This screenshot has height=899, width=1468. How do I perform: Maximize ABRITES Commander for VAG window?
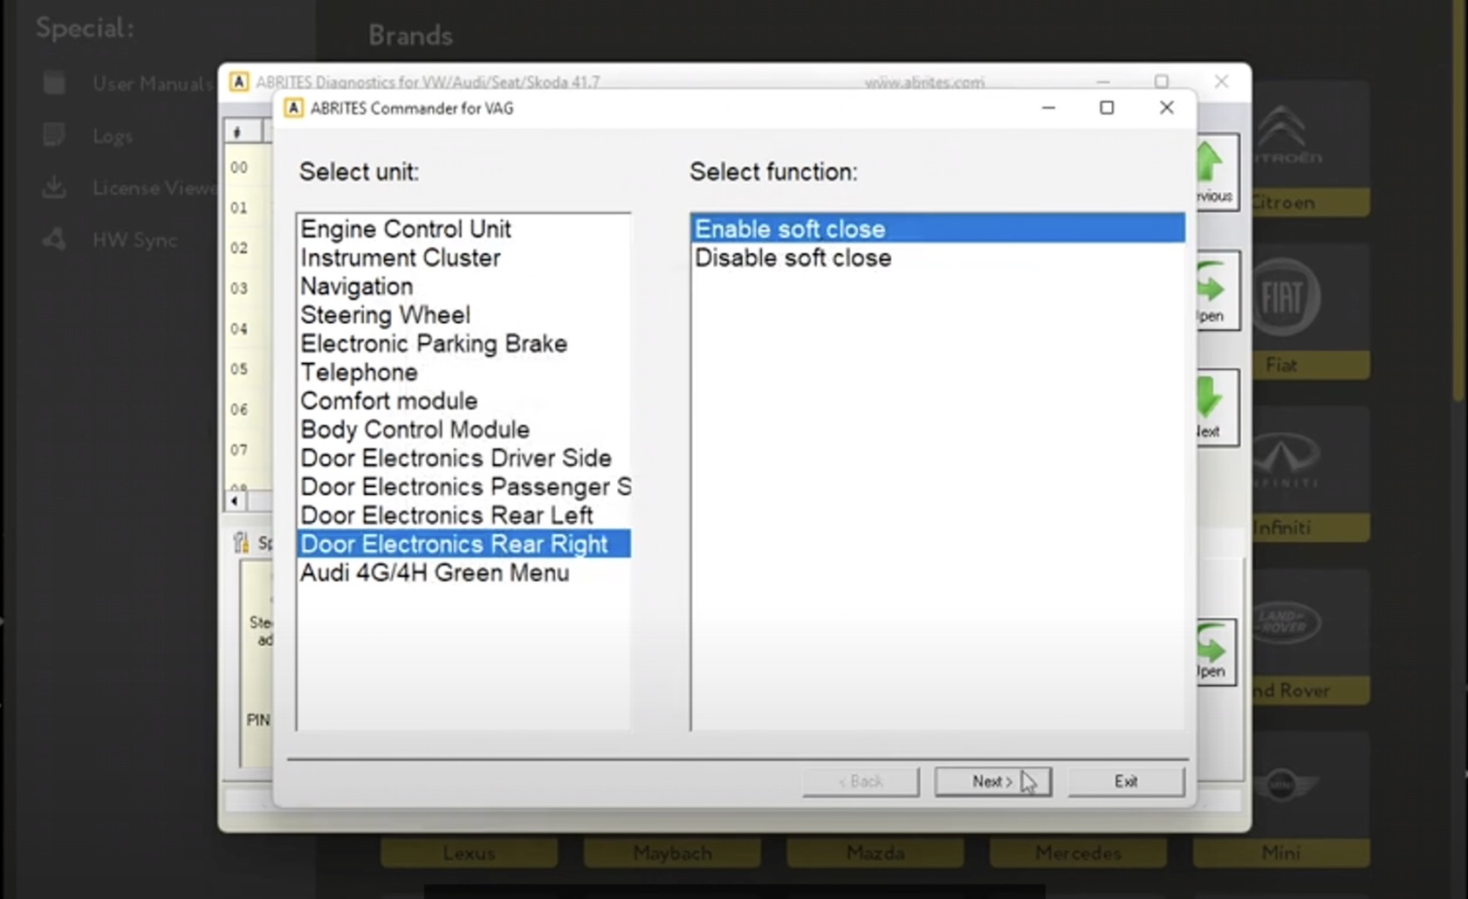tap(1107, 107)
